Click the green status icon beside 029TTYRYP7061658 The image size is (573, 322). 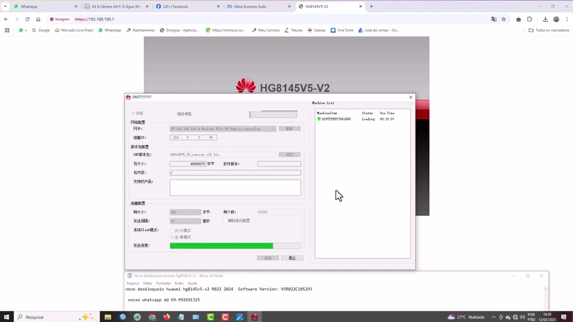pos(319,119)
